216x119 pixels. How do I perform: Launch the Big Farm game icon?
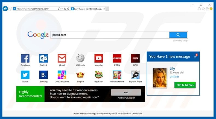pyautogui.click(x=99, y=75)
